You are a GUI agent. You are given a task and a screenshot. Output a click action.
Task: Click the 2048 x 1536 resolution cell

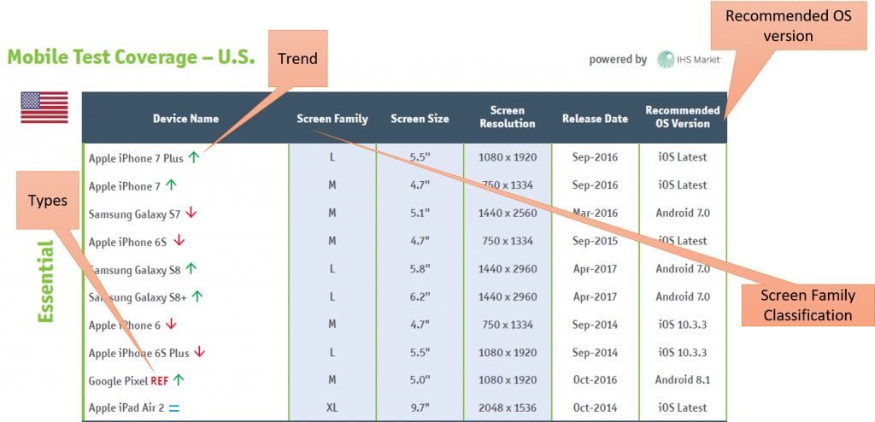click(508, 408)
